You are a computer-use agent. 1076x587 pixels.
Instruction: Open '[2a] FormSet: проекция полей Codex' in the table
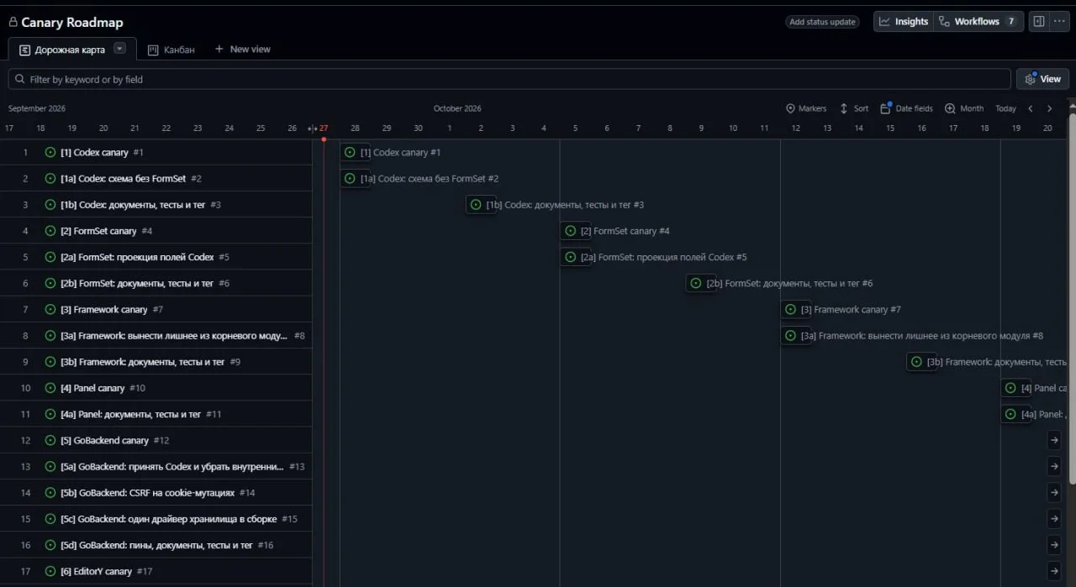tap(138, 257)
